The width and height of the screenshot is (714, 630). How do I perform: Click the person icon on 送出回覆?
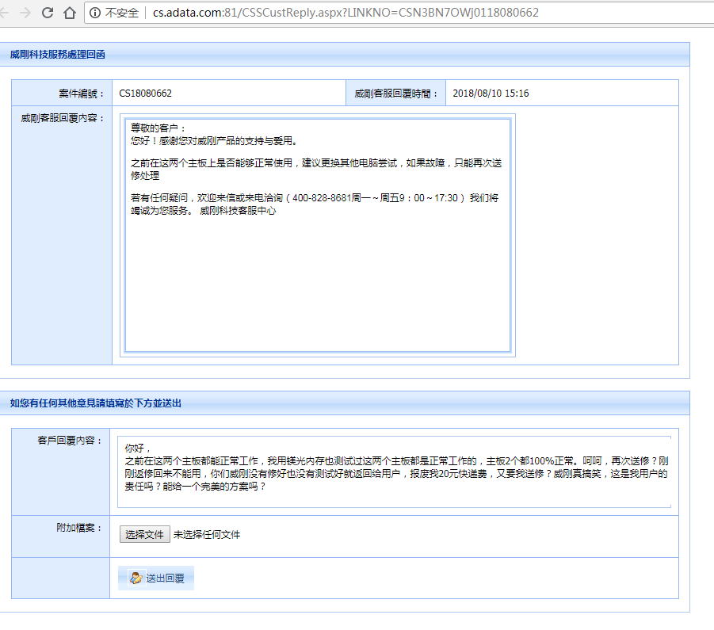pyautogui.click(x=136, y=578)
